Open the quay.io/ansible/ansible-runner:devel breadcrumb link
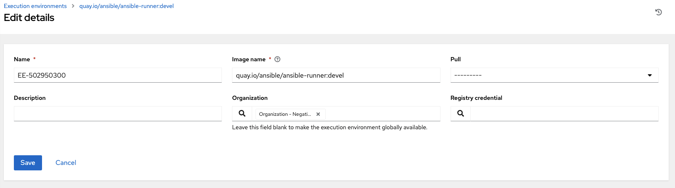Screen dimensions: 675x188 [x=127, y=6]
